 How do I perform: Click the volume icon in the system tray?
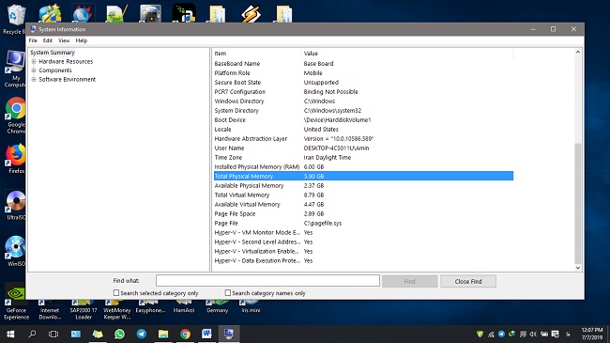533,334
